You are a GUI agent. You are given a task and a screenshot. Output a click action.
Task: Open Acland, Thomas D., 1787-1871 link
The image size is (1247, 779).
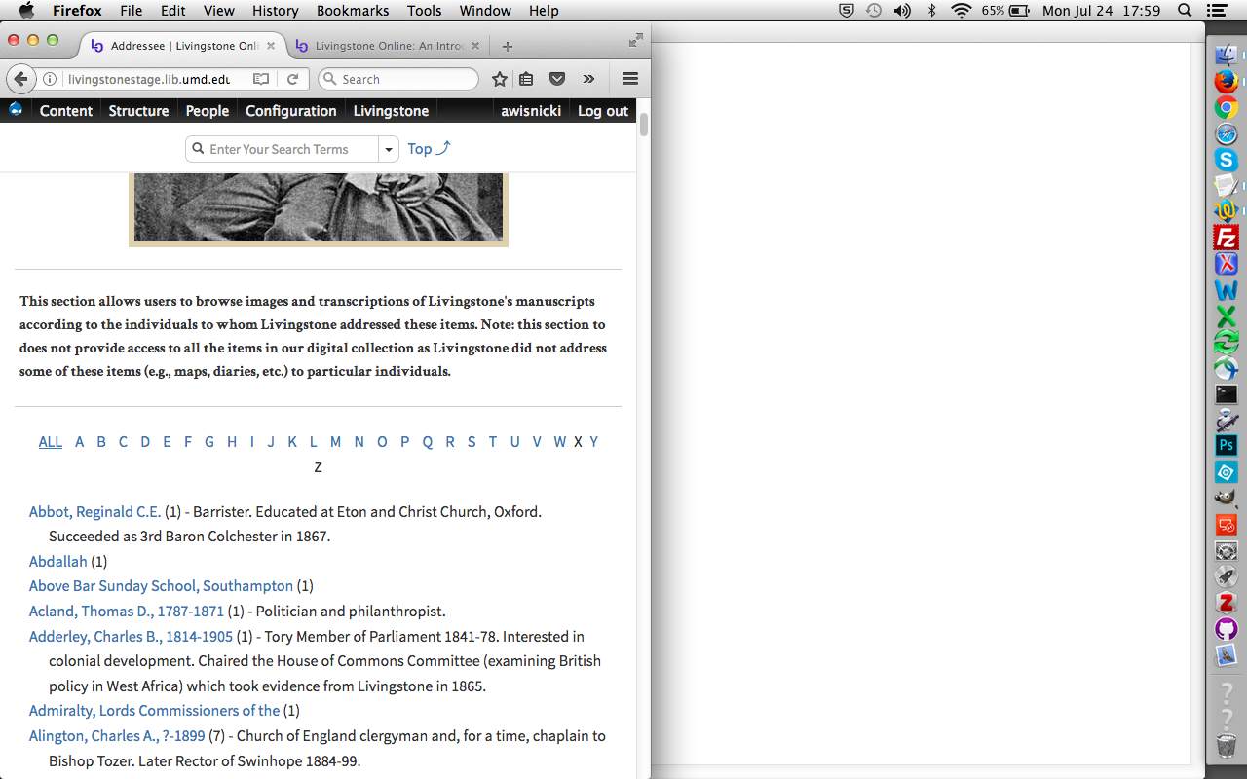tap(127, 612)
